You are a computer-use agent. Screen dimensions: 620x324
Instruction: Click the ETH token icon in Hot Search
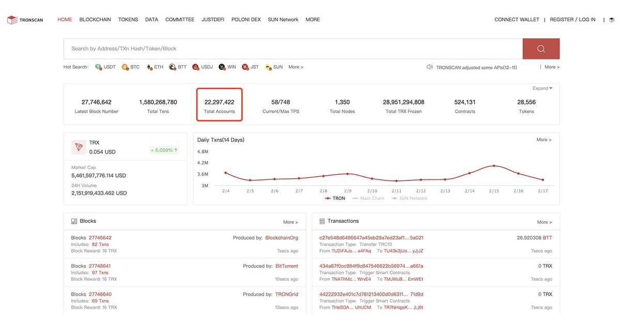click(149, 67)
